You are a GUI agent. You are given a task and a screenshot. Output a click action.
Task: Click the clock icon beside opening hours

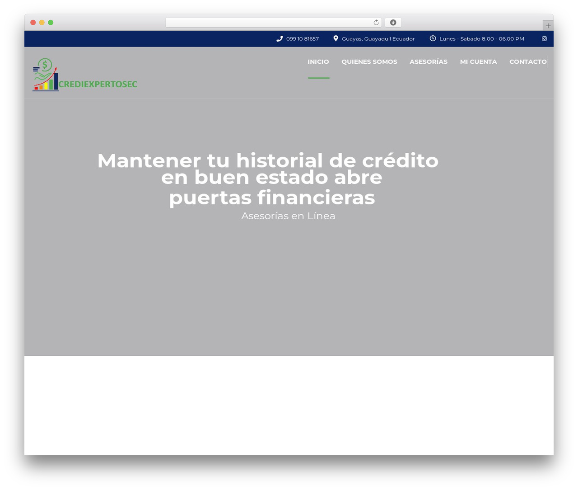(433, 38)
